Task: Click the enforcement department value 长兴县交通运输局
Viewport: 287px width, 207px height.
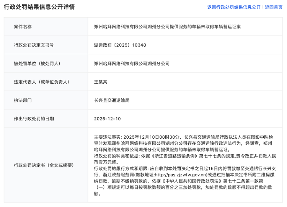Action: pyautogui.click(x=112, y=100)
